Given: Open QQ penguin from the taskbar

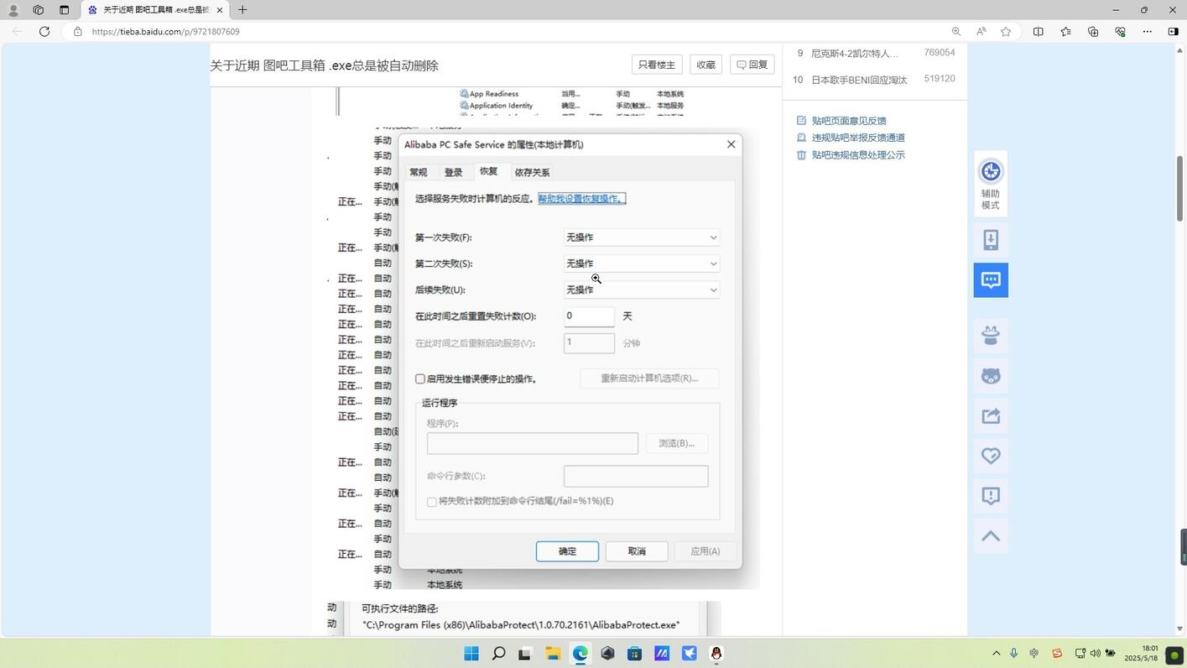Looking at the screenshot, I should [x=716, y=653].
